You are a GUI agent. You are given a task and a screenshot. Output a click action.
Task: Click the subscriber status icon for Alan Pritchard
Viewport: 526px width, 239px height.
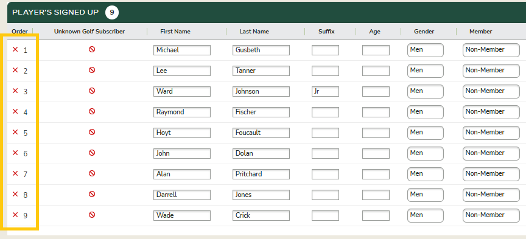[92, 173]
